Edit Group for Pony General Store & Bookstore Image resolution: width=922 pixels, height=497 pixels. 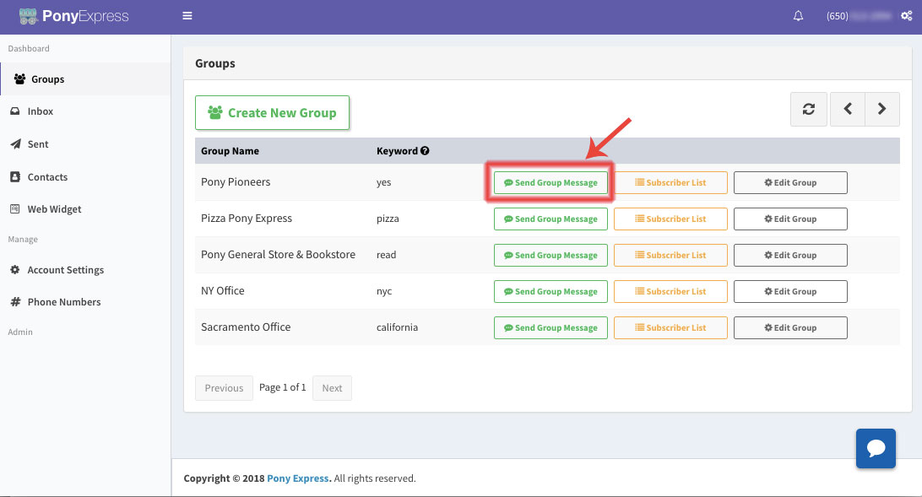coord(790,255)
